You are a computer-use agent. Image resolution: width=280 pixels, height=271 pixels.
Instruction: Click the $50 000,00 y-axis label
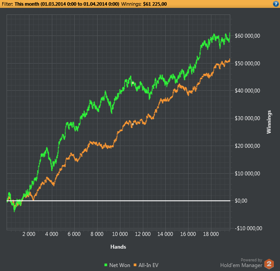point(247,64)
